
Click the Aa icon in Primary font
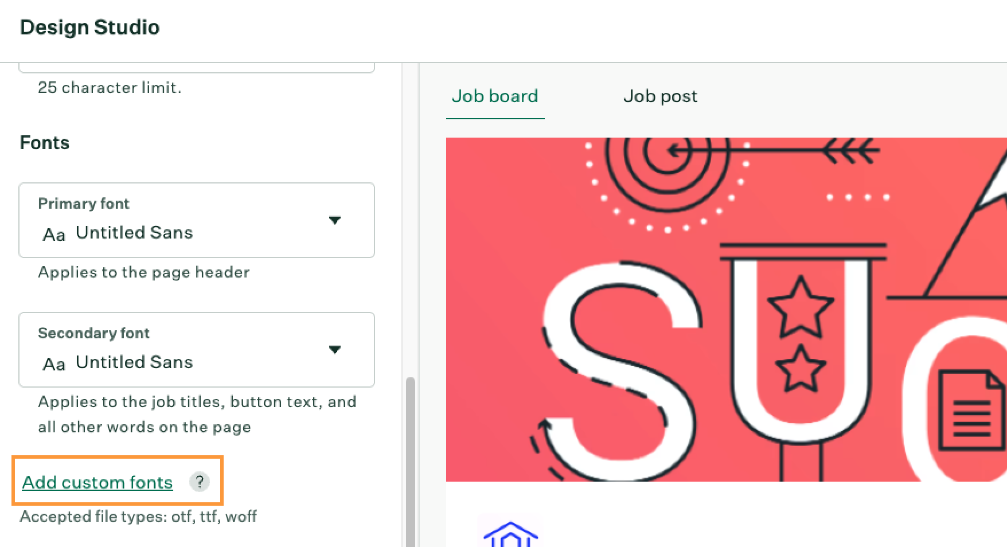pyautogui.click(x=54, y=235)
